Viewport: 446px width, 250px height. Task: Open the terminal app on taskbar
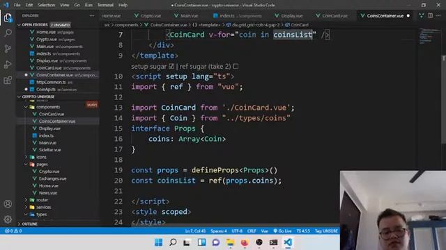click(273, 242)
